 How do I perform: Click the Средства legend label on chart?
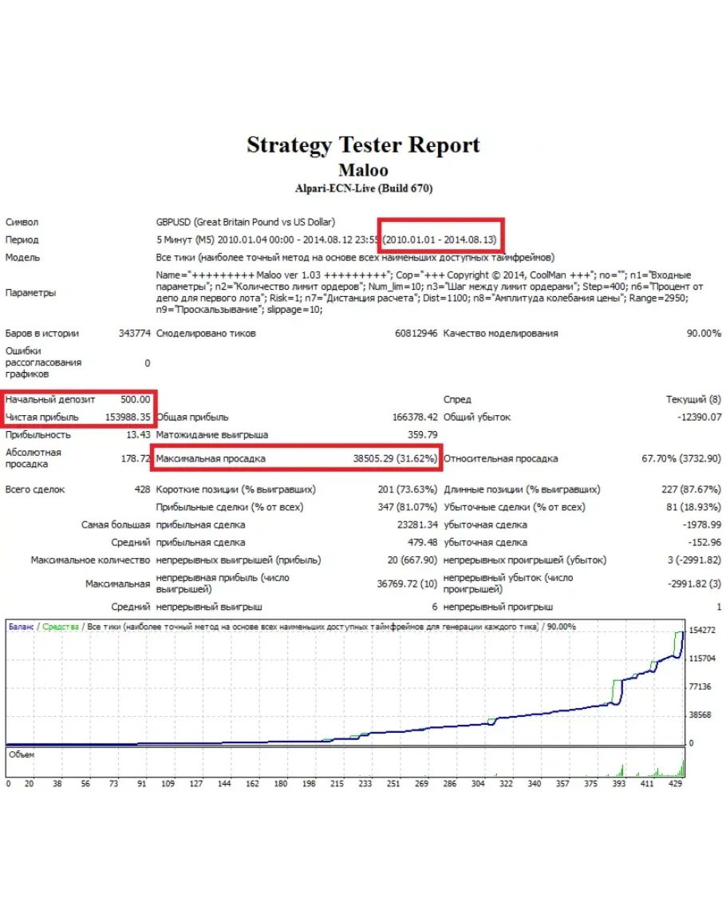61,627
